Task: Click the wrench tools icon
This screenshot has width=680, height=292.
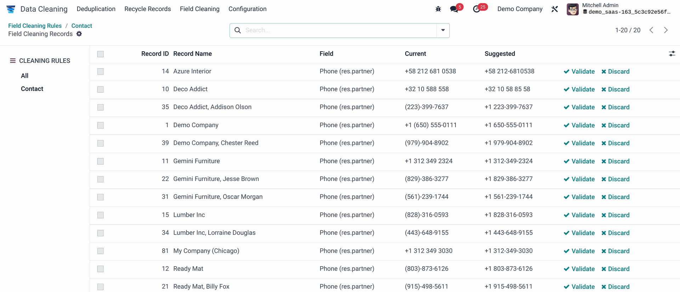Action: pos(555,9)
